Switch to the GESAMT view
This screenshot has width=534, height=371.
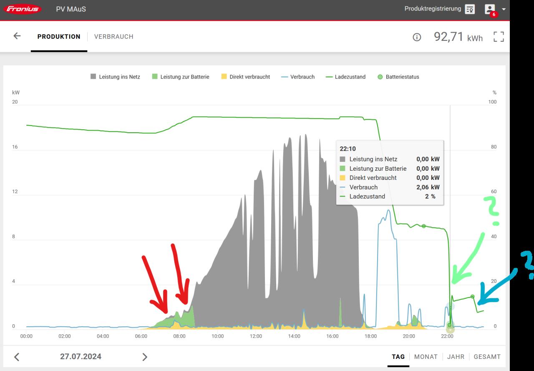487,357
